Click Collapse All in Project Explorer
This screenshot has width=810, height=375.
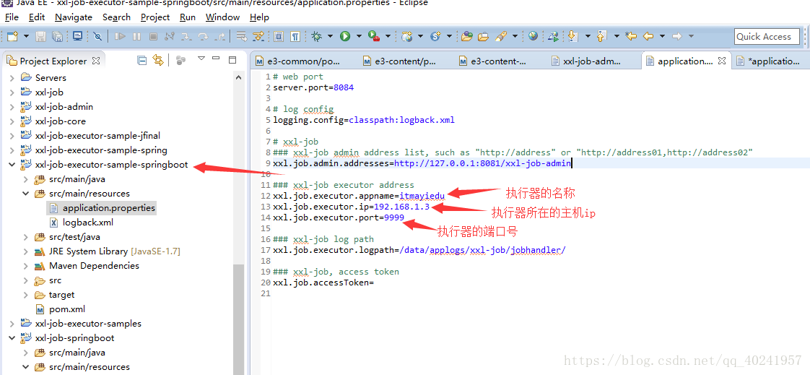pos(141,61)
